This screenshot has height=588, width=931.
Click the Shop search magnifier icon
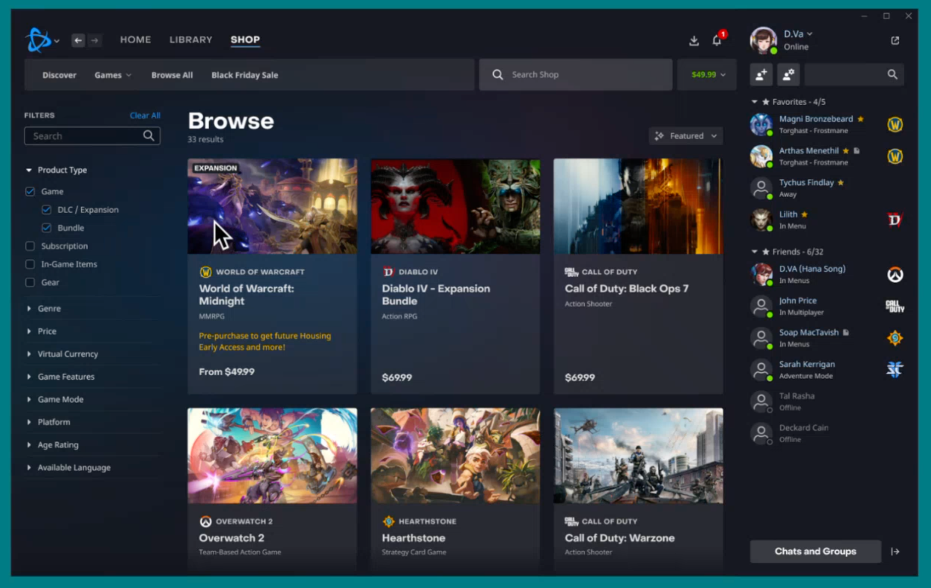pos(498,75)
